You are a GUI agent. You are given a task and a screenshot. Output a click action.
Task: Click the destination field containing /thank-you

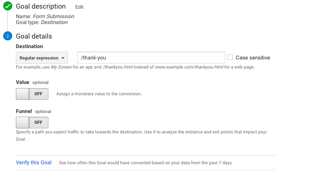(x=151, y=58)
